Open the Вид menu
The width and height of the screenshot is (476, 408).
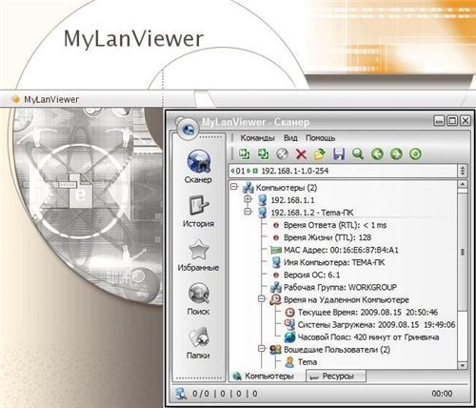pos(290,138)
